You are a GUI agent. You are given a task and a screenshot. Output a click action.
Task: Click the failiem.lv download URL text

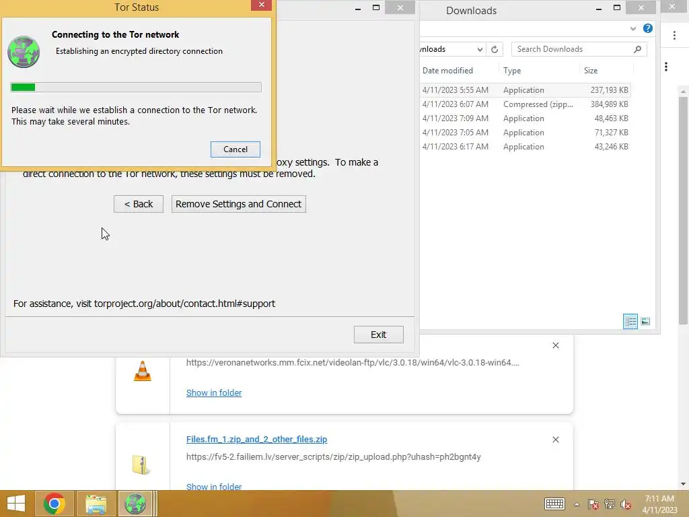coord(334,457)
